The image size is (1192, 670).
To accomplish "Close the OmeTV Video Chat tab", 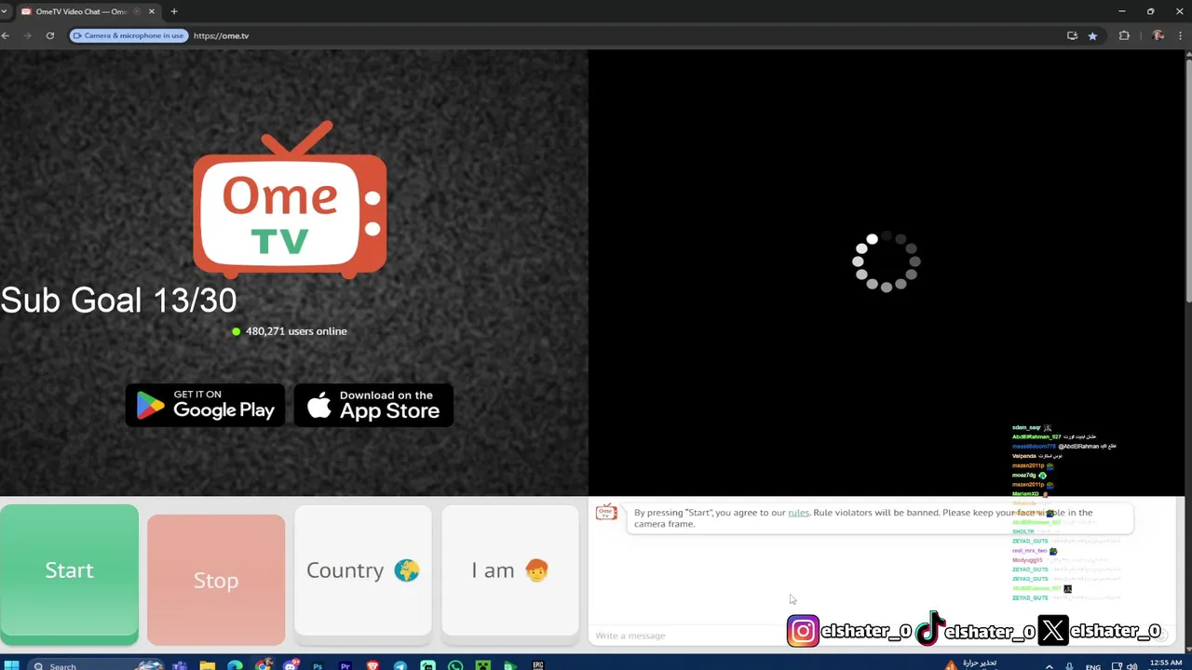I will (x=152, y=11).
